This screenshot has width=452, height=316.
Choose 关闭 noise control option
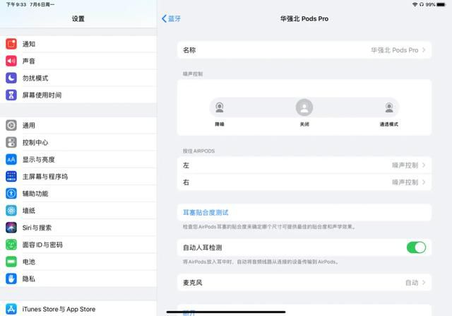tap(304, 108)
